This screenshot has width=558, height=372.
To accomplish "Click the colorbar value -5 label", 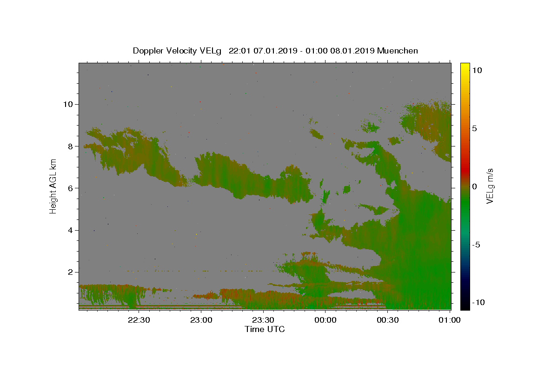I will [476, 245].
